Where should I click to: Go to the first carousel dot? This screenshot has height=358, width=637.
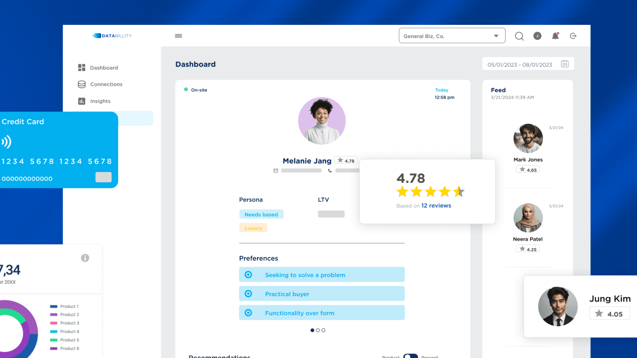(312, 330)
